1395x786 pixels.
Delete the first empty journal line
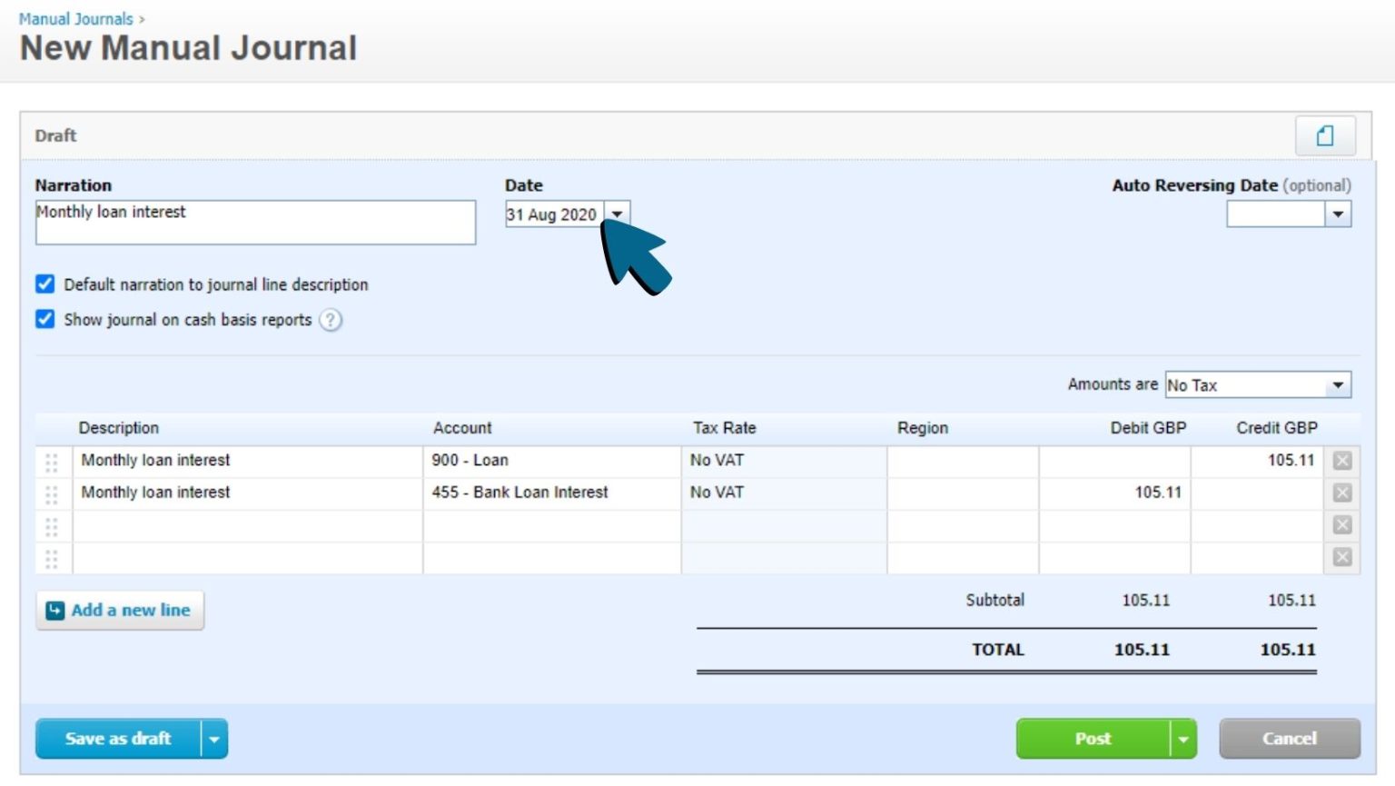1341,524
